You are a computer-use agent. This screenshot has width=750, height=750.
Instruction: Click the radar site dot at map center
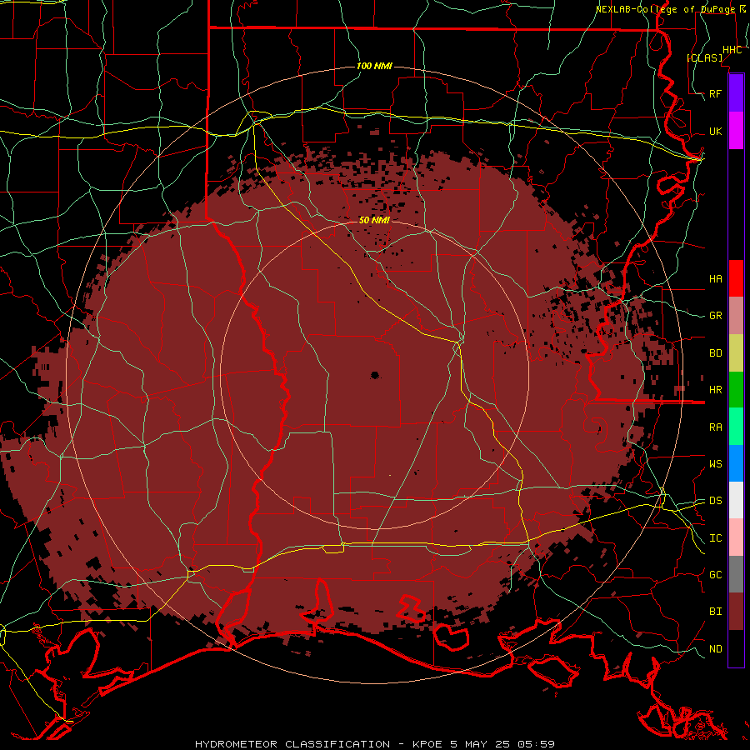click(374, 376)
